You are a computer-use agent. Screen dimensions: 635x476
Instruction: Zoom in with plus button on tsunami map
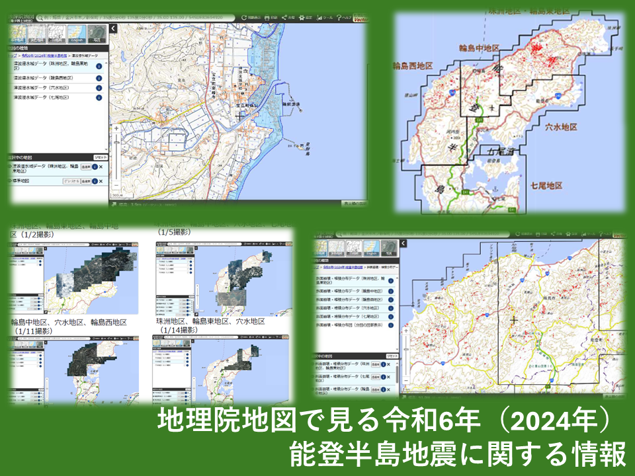(x=116, y=129)
